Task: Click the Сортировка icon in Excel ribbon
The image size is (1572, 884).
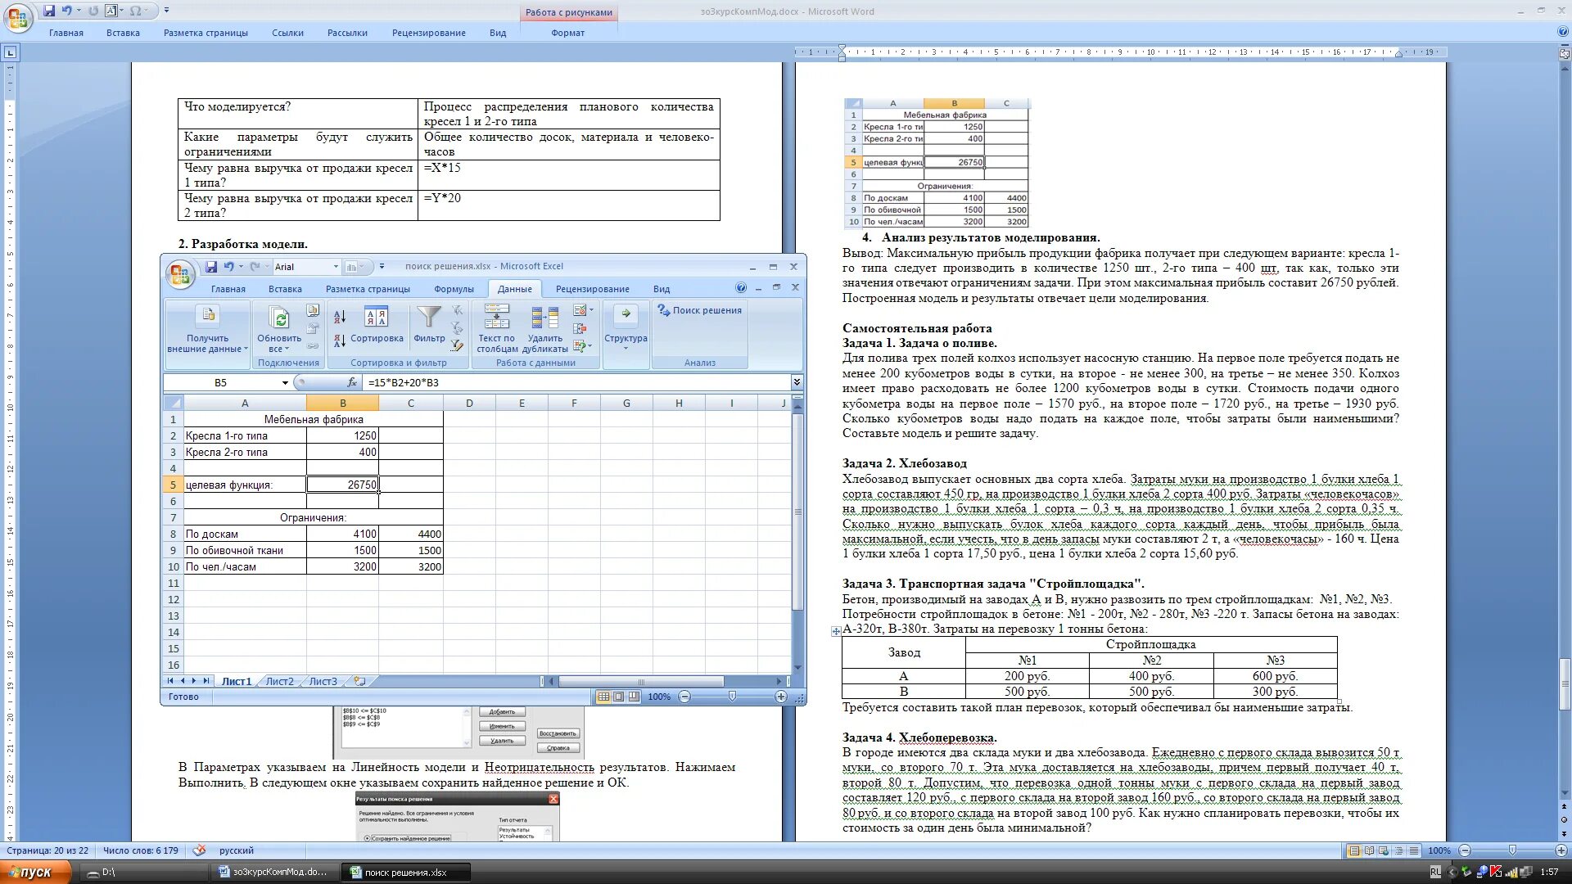Action: 376,318
